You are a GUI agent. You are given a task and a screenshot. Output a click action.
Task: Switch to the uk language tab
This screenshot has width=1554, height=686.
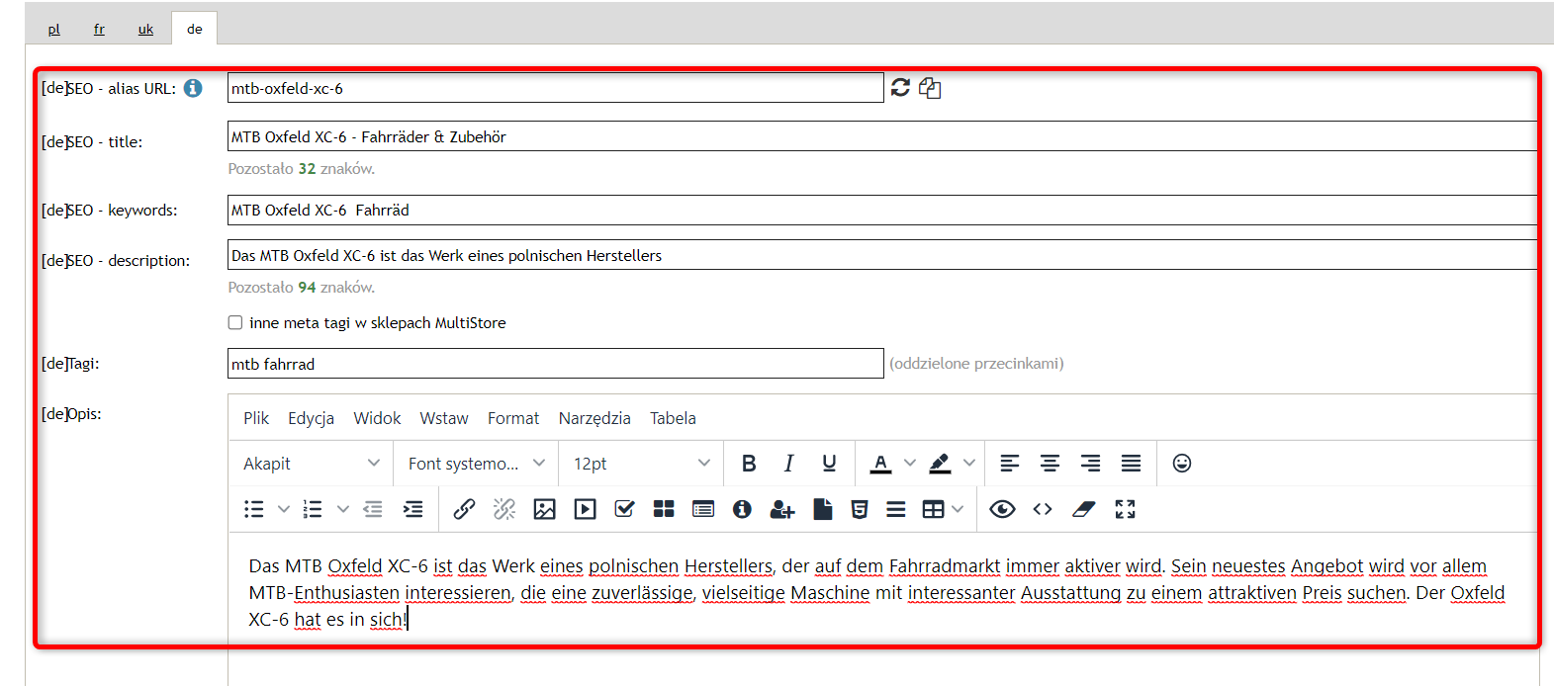click(145, 29)
